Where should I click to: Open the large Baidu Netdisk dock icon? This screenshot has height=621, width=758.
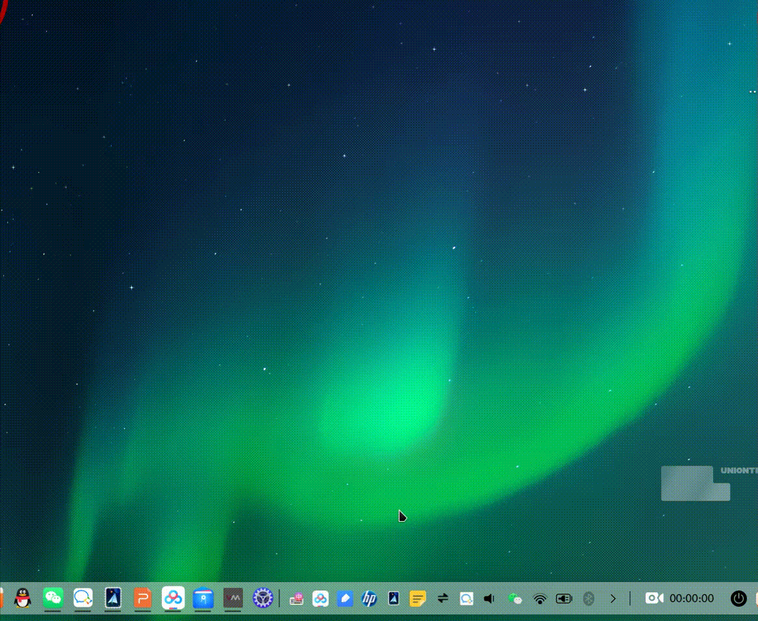173,598
